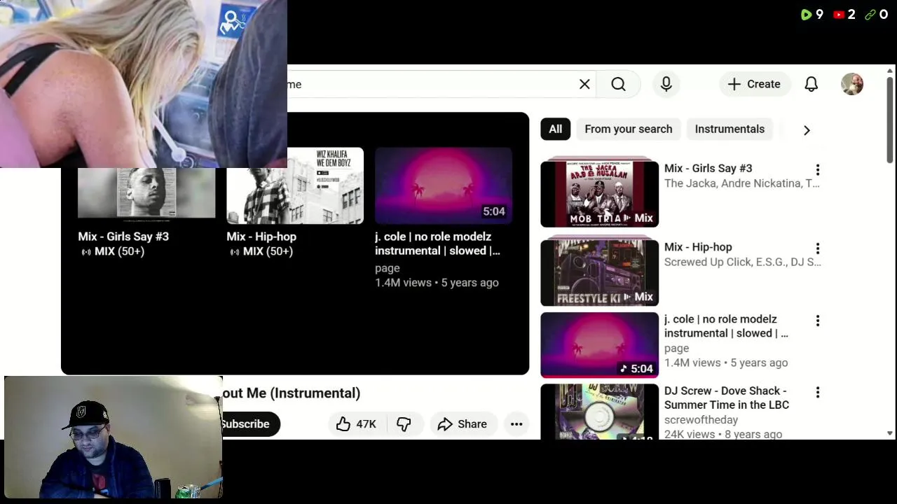Click The Jacka, Andre Nickatina artists text
Viewport: 897px width, 504px height.
[x=741, y=183]
